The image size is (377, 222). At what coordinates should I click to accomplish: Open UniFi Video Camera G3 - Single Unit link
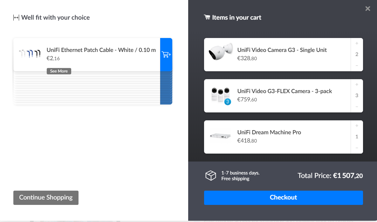[x=282, y=50]
